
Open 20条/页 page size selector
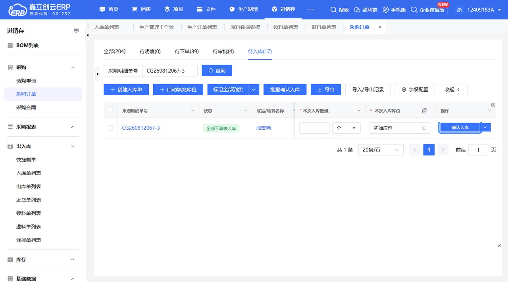tap(381, 150)
